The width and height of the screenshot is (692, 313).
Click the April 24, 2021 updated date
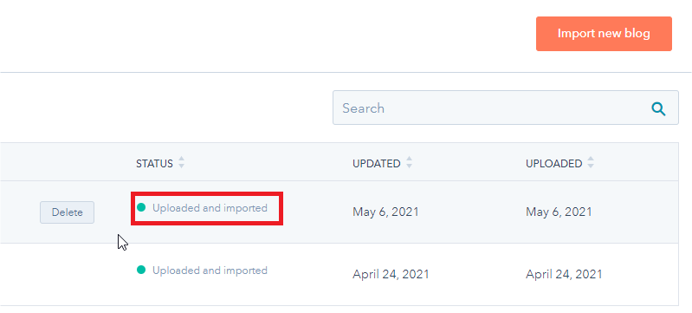(x=391, y=275)
